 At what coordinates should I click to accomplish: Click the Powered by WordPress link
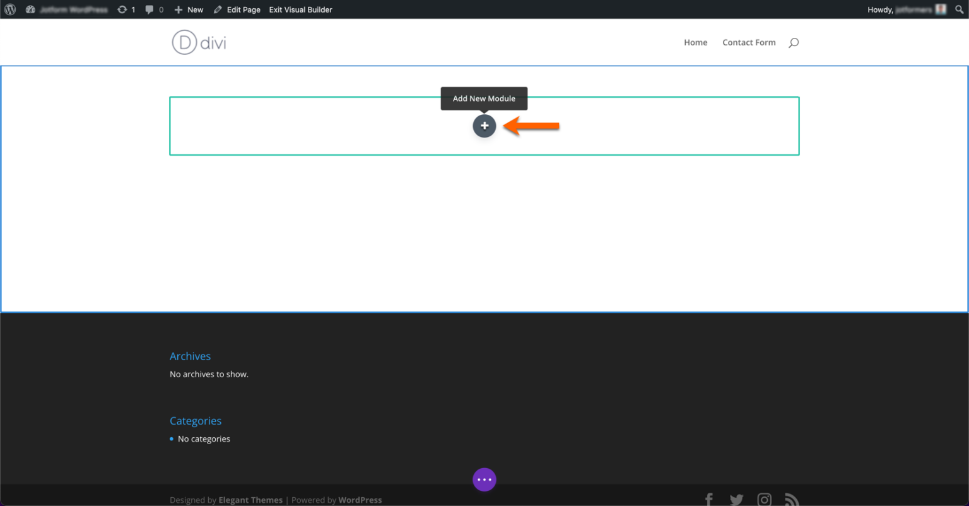(360, 499)
